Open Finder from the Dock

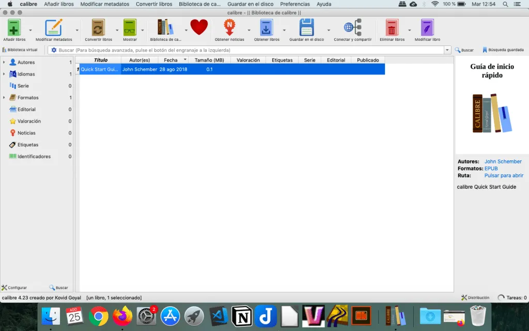(x=51, y=317)
